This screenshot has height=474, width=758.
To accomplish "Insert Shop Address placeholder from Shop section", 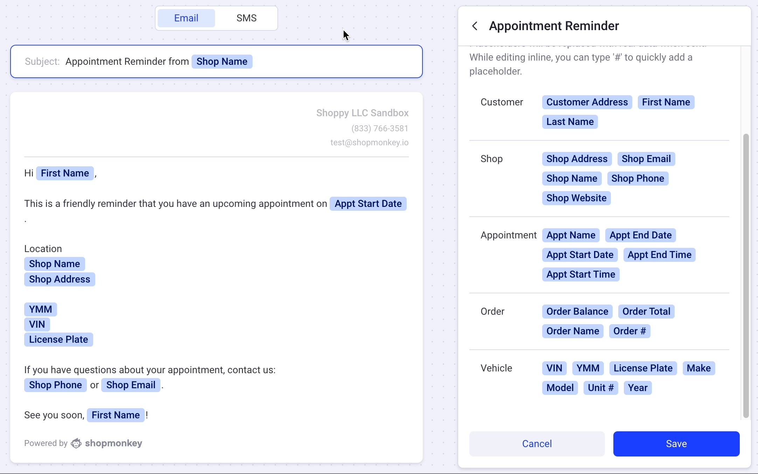I will 577,159.
